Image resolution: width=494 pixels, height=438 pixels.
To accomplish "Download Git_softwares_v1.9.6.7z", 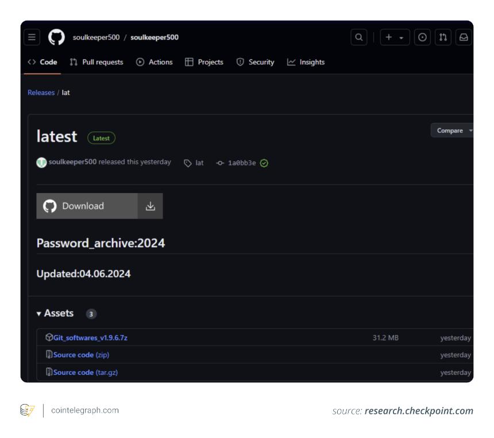I will point(90,338).
